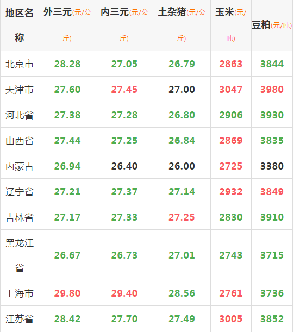Click the 豆粕 column header
294x332 pixels.
pos(272,25)
